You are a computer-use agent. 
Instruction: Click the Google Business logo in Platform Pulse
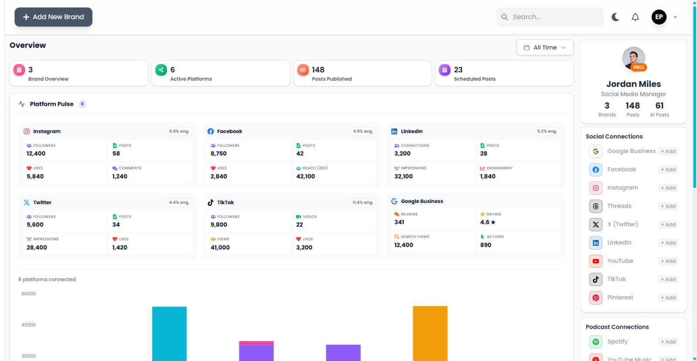(394, 201)
